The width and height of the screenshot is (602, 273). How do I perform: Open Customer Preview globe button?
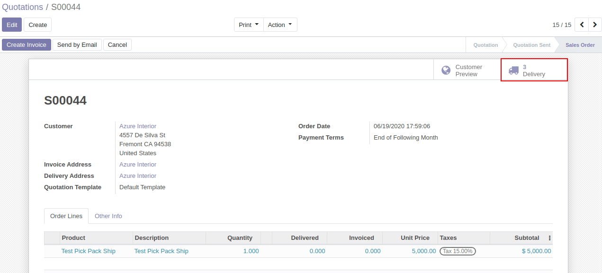(x=467, y=70)
